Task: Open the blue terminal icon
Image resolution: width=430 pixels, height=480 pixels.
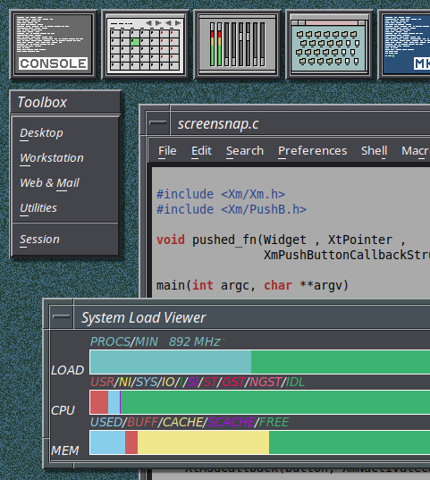Action: pyautogui.click(x=404, y=44)
